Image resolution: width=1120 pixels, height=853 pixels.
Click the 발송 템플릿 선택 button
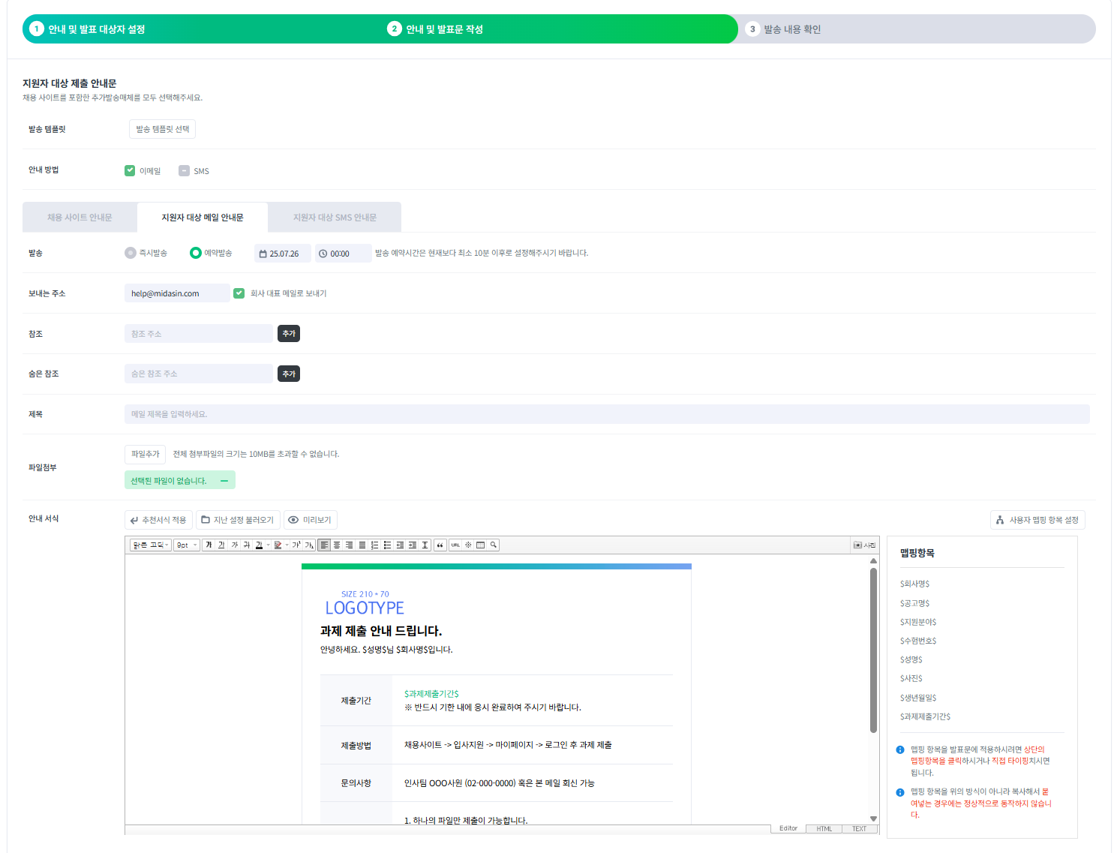[x=162, y=129]
